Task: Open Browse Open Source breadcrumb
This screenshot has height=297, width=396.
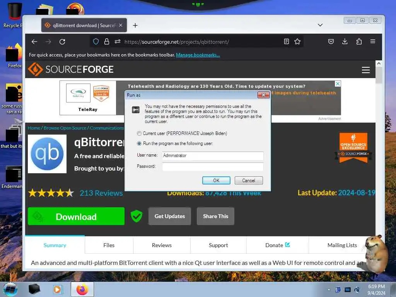Action: (65, 128)
